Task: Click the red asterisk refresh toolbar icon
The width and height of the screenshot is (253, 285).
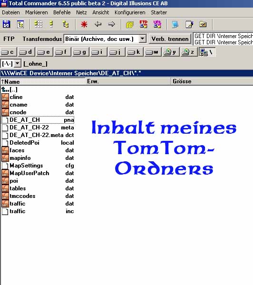Action: point(84,24)
